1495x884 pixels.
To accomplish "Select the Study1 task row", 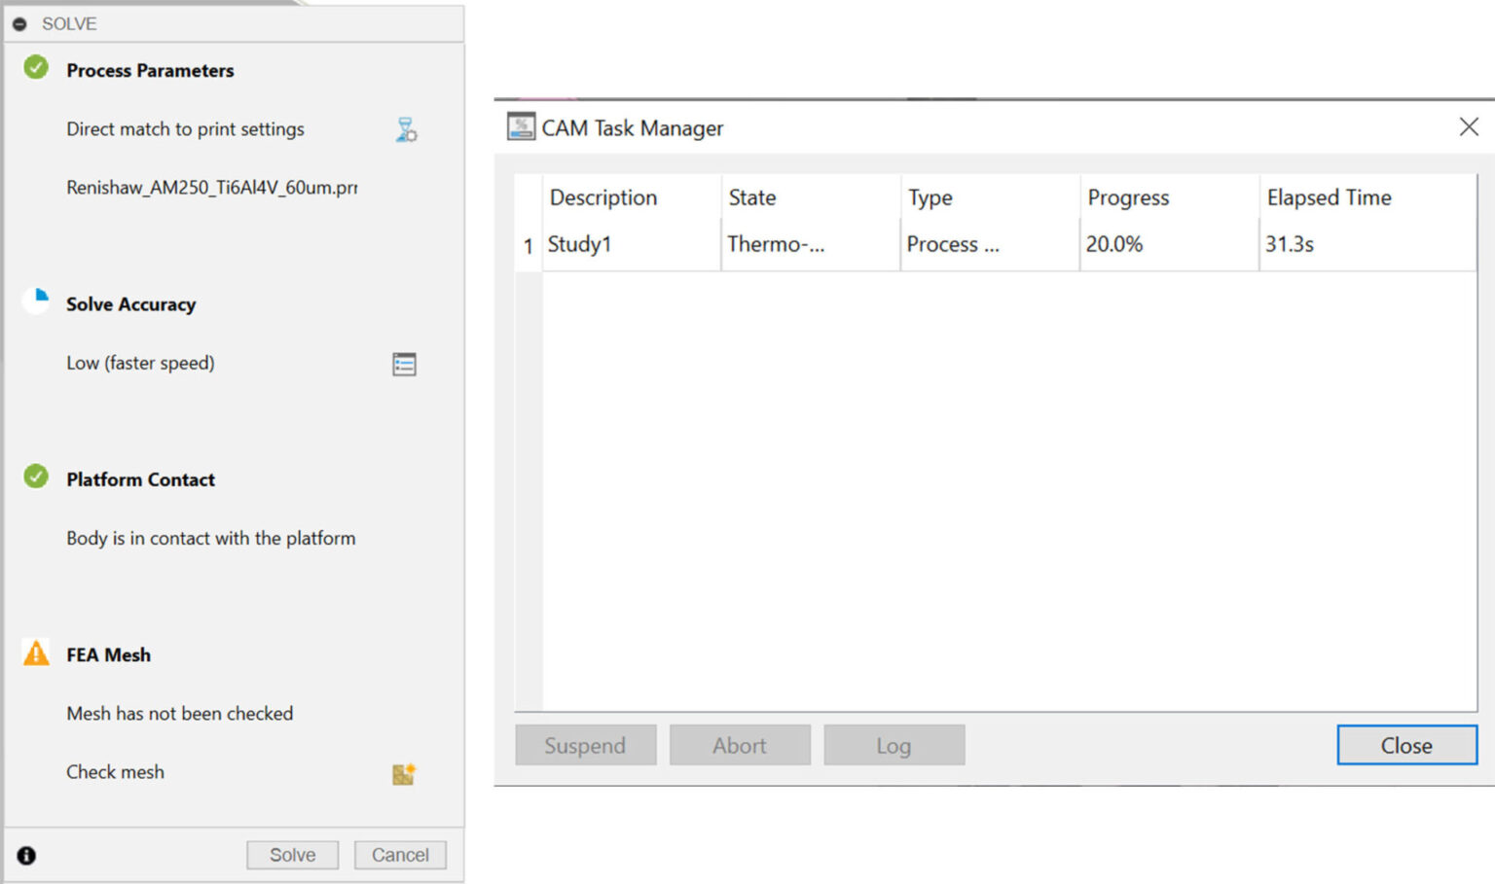I will click(x=580, y=244).
